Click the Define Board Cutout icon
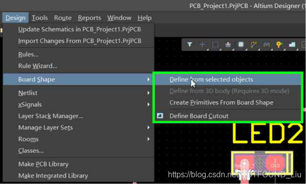The height and width of the screenshot is (184, 306). (x=160, y=116)
